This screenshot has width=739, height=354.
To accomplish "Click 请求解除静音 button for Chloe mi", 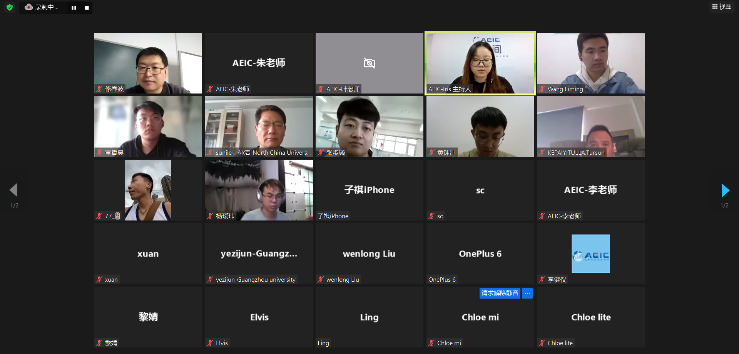I will tap(500, 293).
